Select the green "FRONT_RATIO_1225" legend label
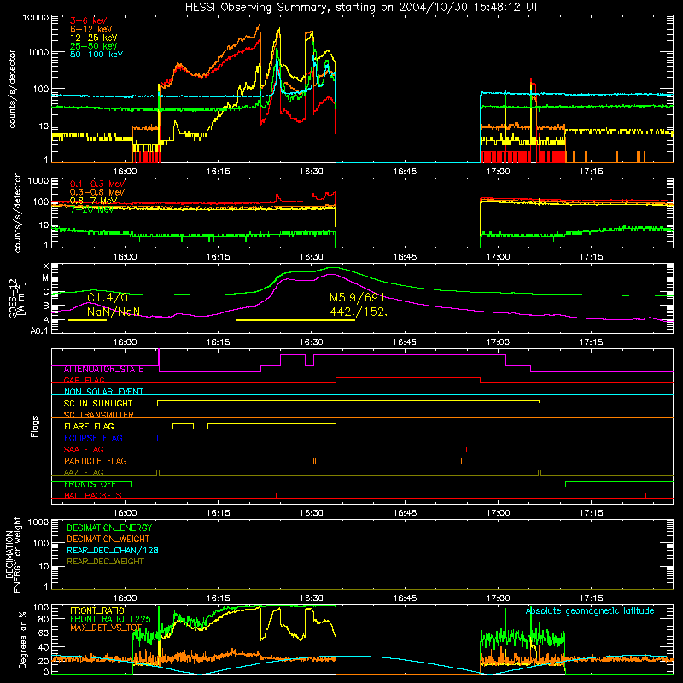This screenshot has height=683, width=683. pyautogui.click(x=110, y=620)
